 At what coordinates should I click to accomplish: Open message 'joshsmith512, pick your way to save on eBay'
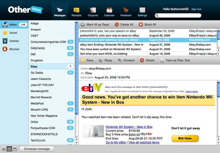[148, 36]
